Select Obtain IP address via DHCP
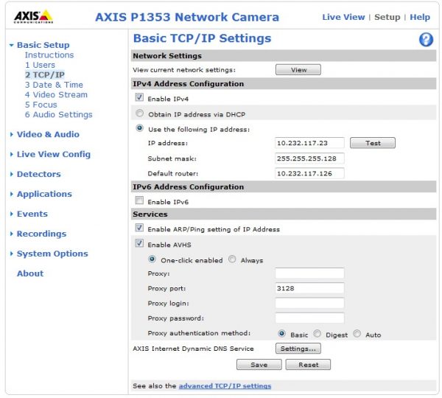442x398 pixels. pos(139,114)
